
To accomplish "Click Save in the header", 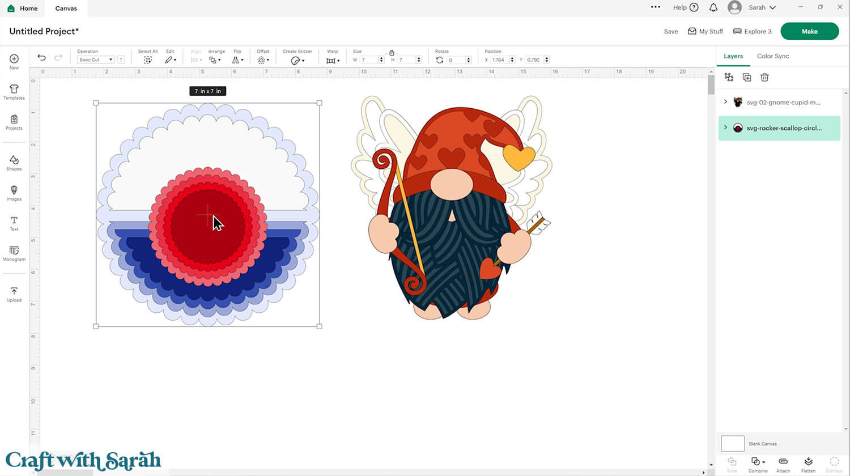I will [x=671, y=32].
